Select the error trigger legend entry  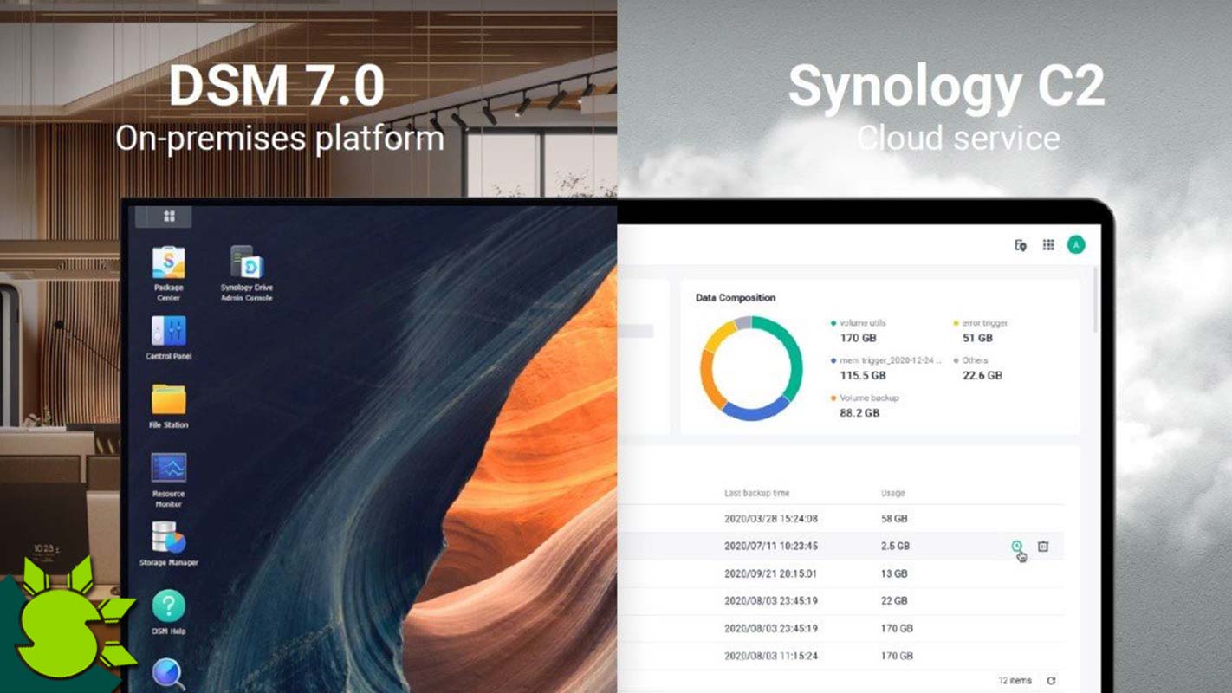click(980, 323)
